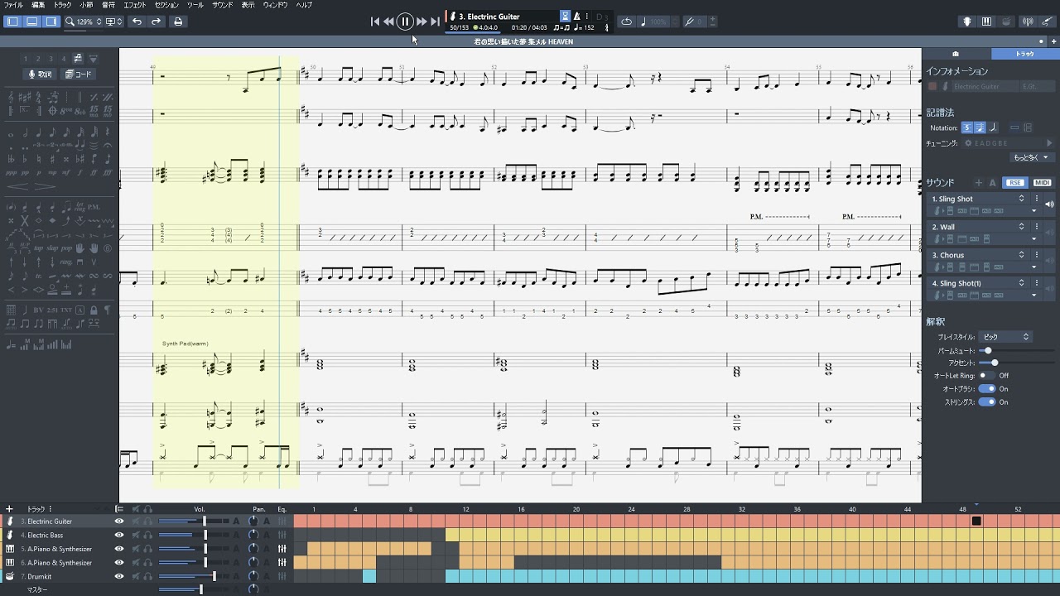Viewport: 1060px width, 596px height.
Task: Open options menu for 1. Sling Shot
Action: point(1036,199)
